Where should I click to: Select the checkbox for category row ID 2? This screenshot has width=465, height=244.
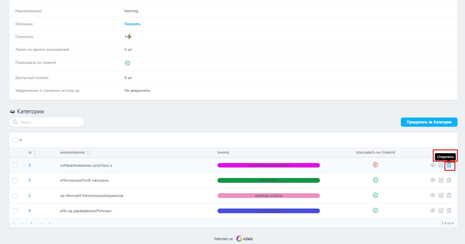tap(15, 181)
